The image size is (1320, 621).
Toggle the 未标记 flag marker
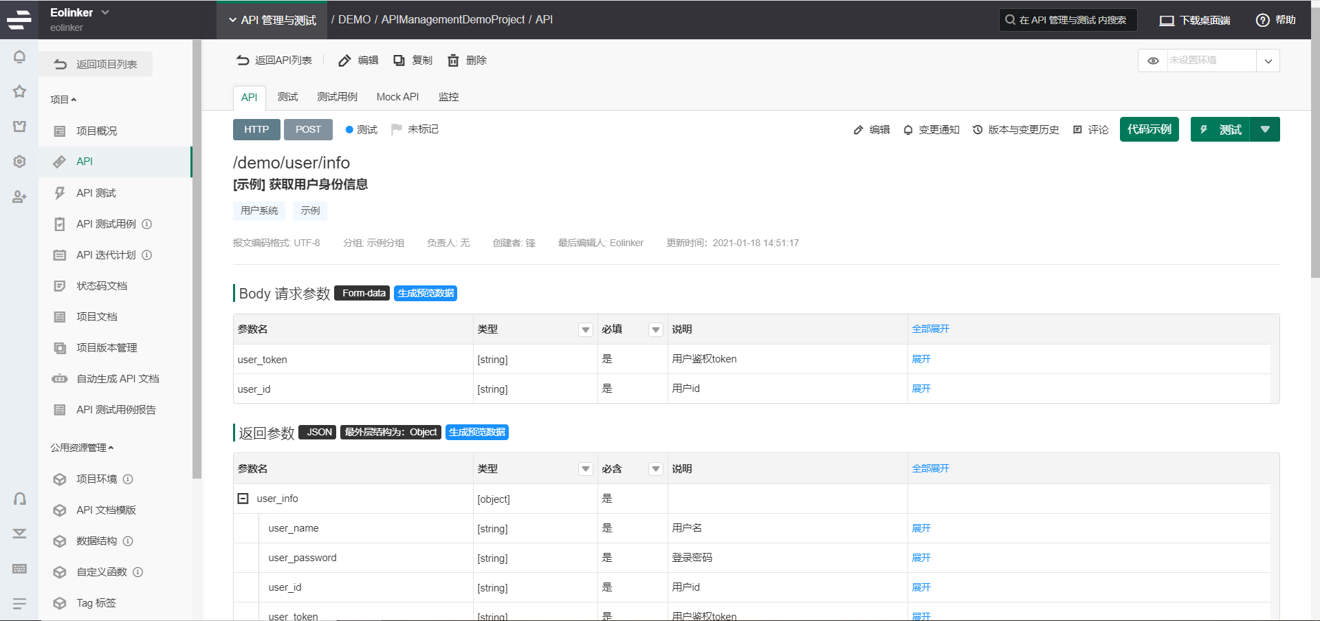[x=396, y=129]
